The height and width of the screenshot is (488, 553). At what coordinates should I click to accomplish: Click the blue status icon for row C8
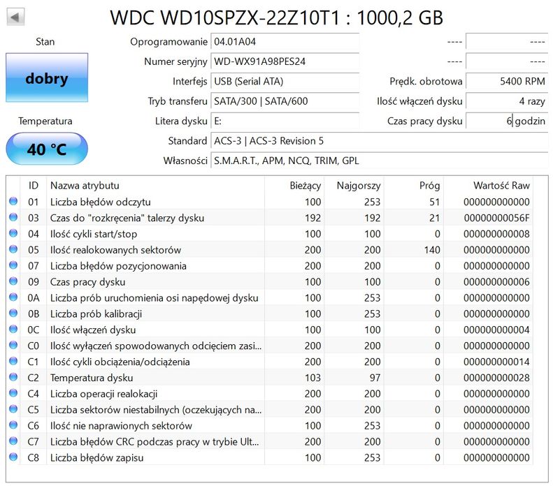[x=13, y=457]
